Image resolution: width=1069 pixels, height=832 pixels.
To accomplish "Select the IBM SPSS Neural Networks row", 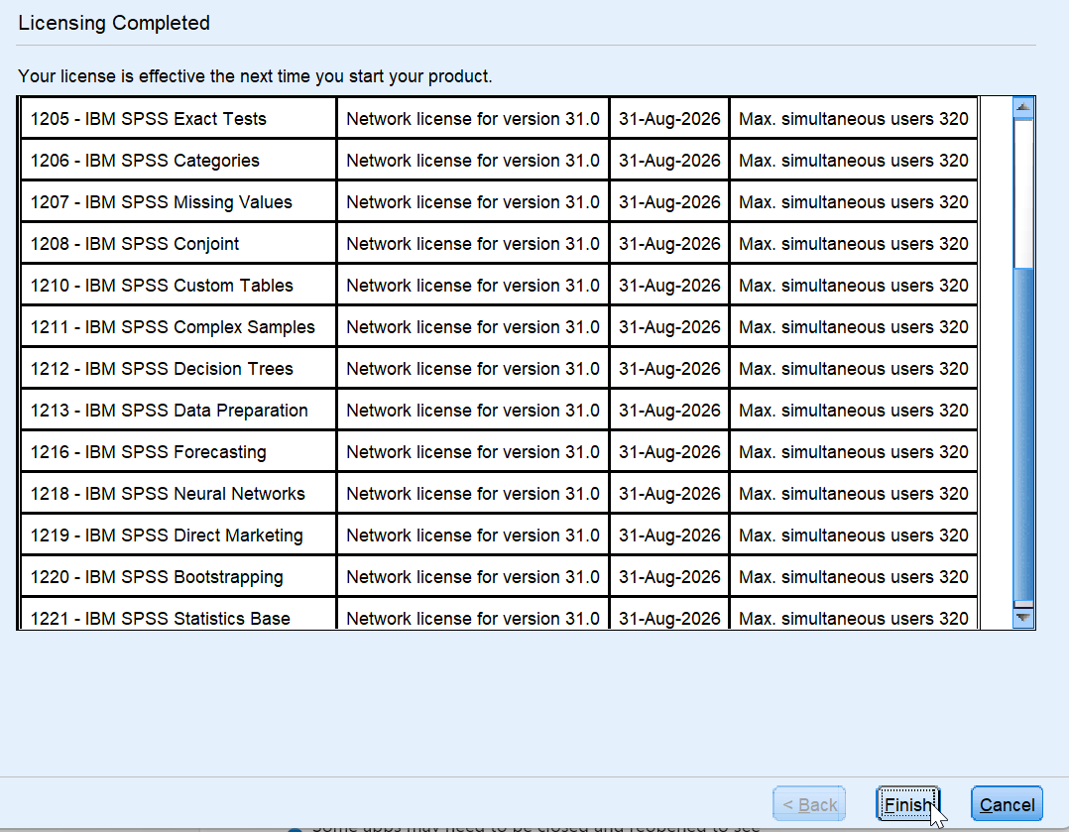I will (x=177, y=493).
